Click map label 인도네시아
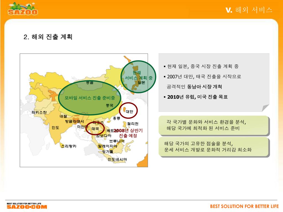This screenshot has width=283, height=212. coord(117,159)
